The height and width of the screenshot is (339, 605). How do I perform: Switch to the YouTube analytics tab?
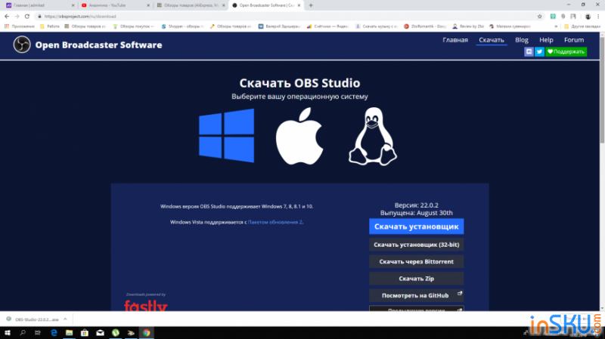pos(115,5)
